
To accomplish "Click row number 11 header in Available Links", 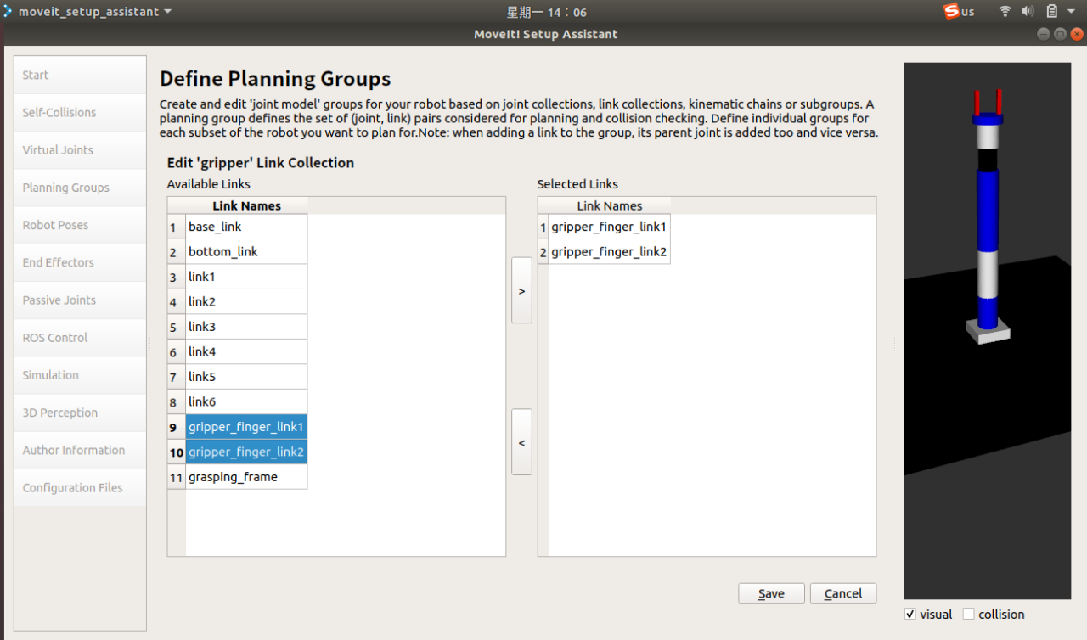I will click(177, 476).
